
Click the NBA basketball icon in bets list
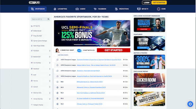[x=57, y=82]
